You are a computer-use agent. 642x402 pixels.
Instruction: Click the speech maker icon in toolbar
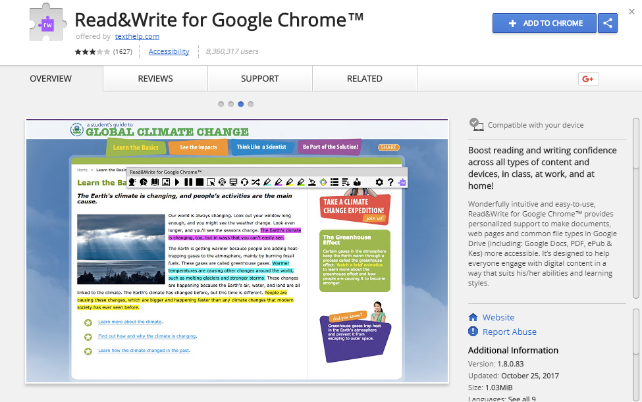[223, 182]
